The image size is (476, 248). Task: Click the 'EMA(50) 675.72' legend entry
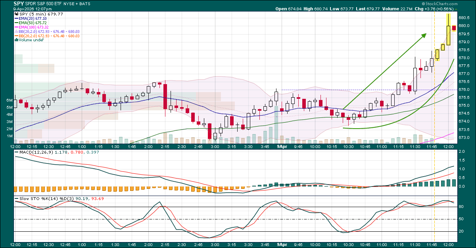33,23
